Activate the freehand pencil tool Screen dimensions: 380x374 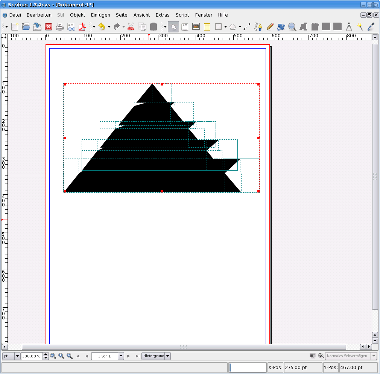pyautogui.click(x=270, y=27)
